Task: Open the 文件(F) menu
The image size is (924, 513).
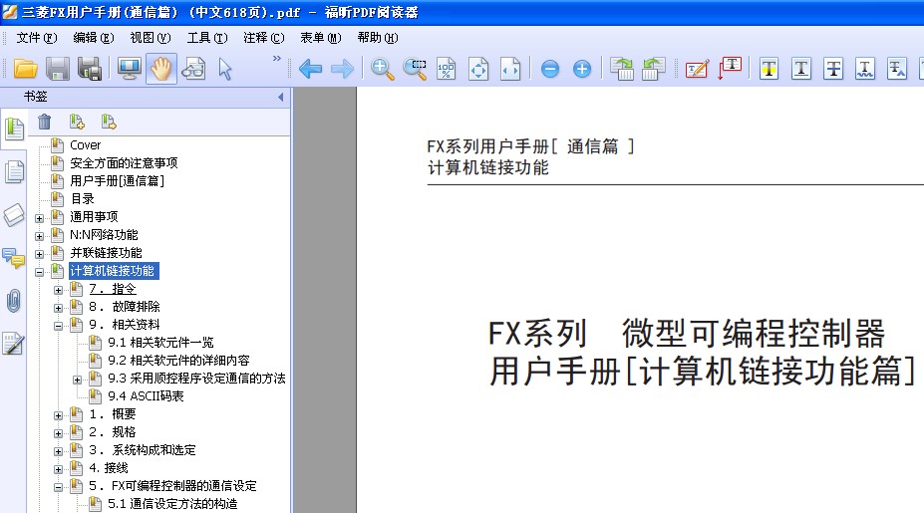Action: [x=37, y=38]
